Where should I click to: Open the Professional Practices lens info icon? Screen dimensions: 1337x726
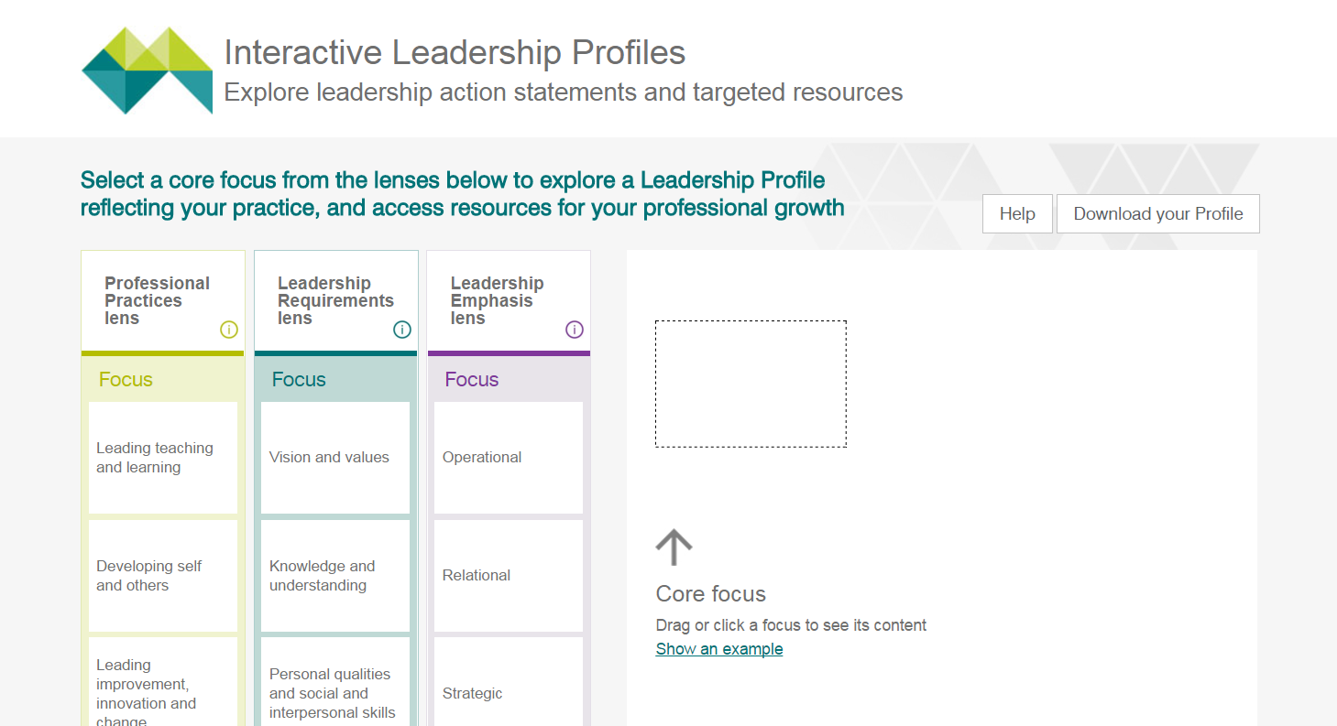(229, 330)
